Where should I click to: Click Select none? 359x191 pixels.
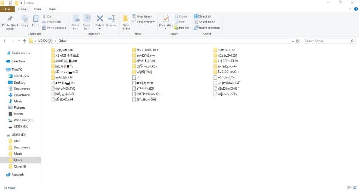click(x=205, y=22)
